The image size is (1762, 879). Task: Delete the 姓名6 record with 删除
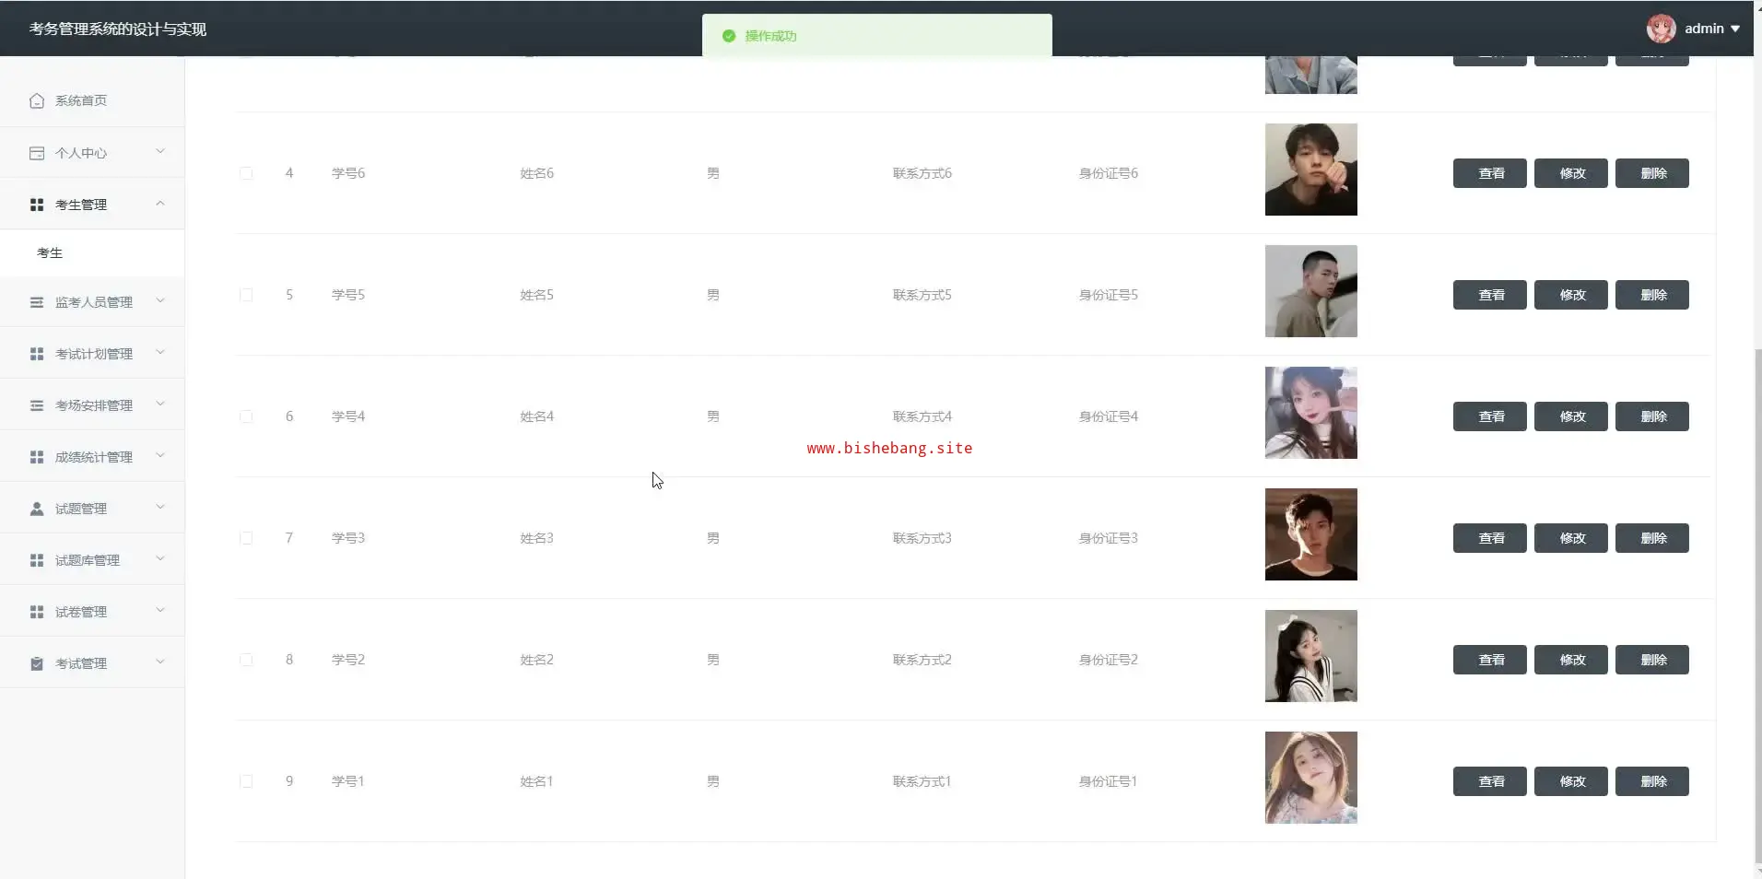(x=1652, y=173)
